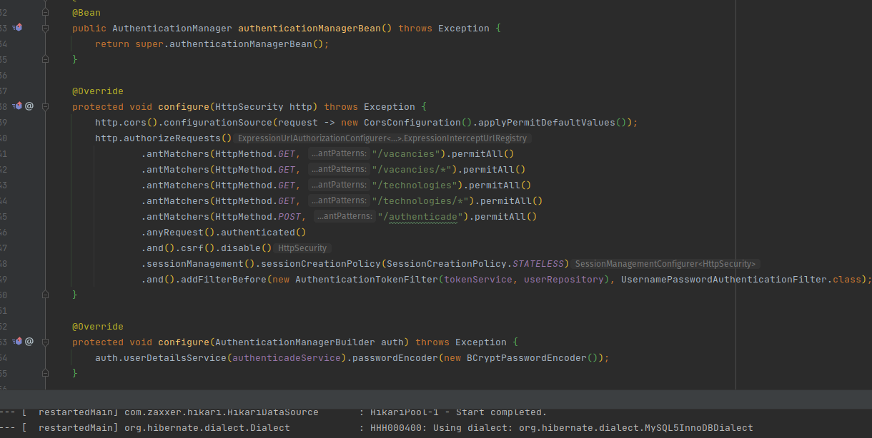This screenshot has width=872, height=438.
Task: Click the tokenService argument
Action: point(478,280)
